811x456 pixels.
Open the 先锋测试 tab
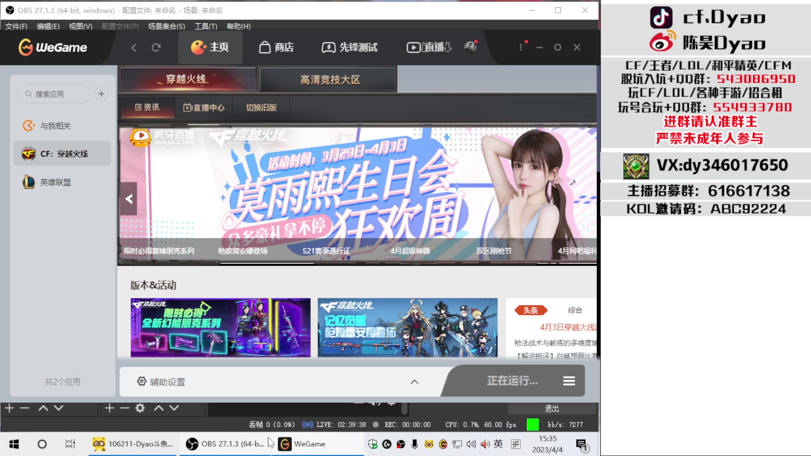click(x=350, y=47)
